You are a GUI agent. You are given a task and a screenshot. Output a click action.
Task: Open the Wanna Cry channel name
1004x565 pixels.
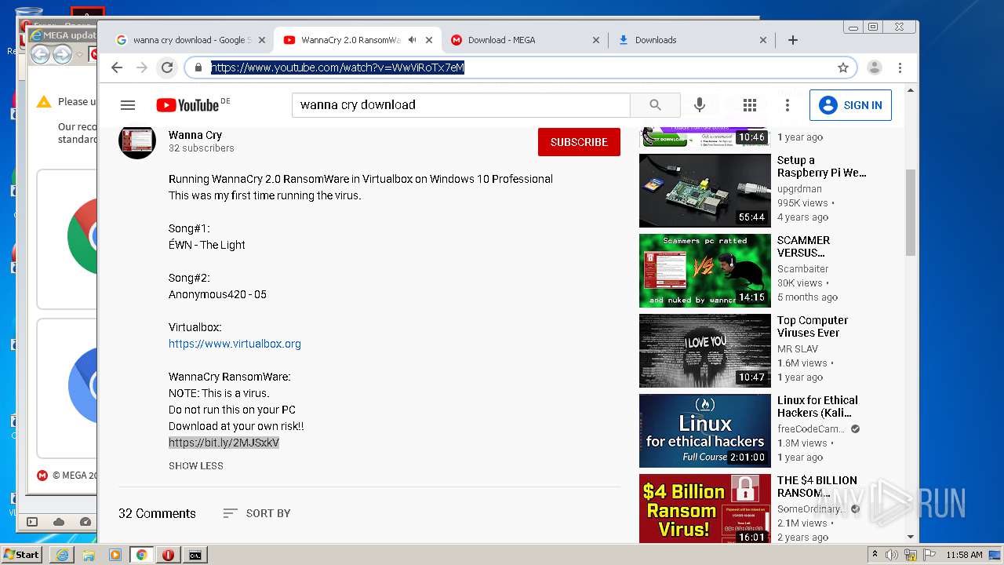point(195,135)
